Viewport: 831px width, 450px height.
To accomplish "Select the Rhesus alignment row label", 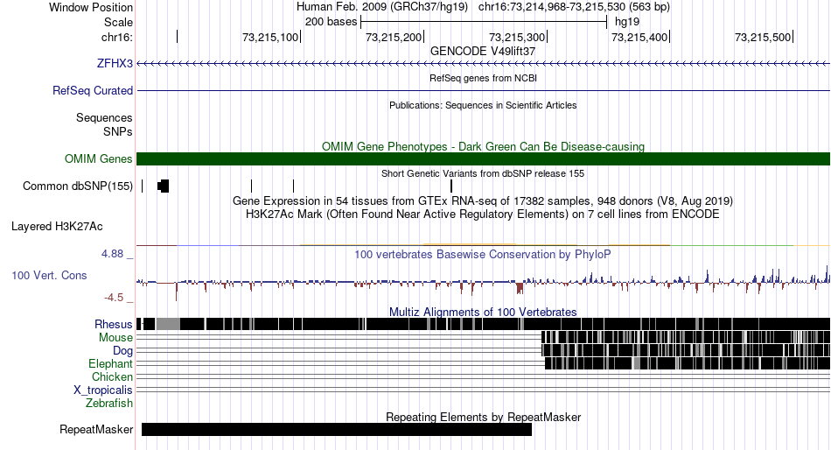I will 114,324.
